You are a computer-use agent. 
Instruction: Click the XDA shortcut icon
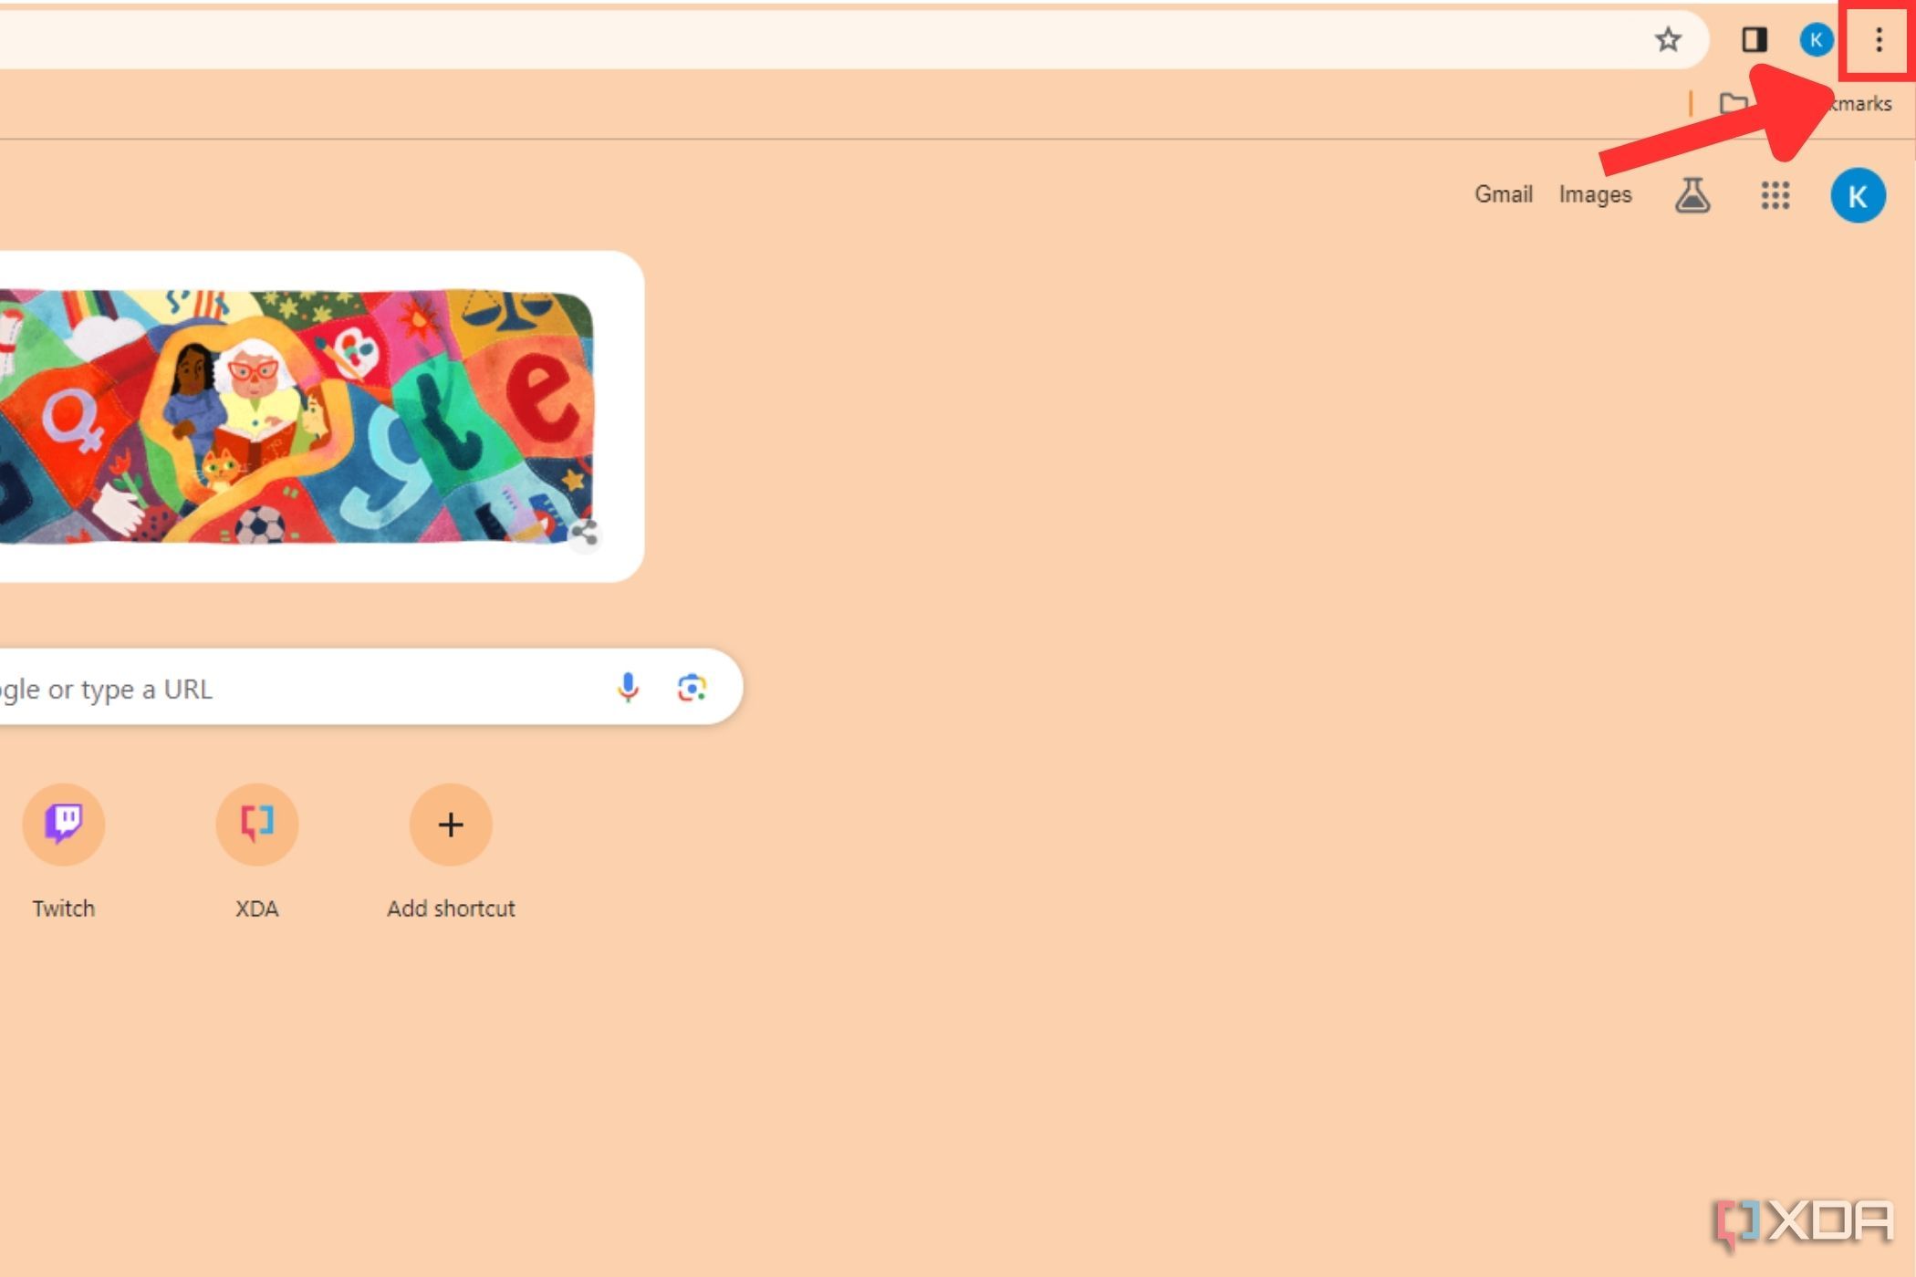click(x=256, y=824)
